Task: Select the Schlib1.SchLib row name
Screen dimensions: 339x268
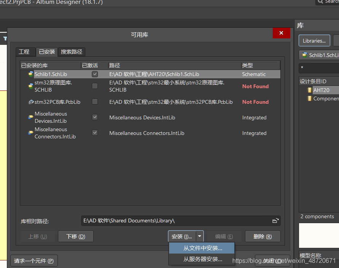Action: 51,74
